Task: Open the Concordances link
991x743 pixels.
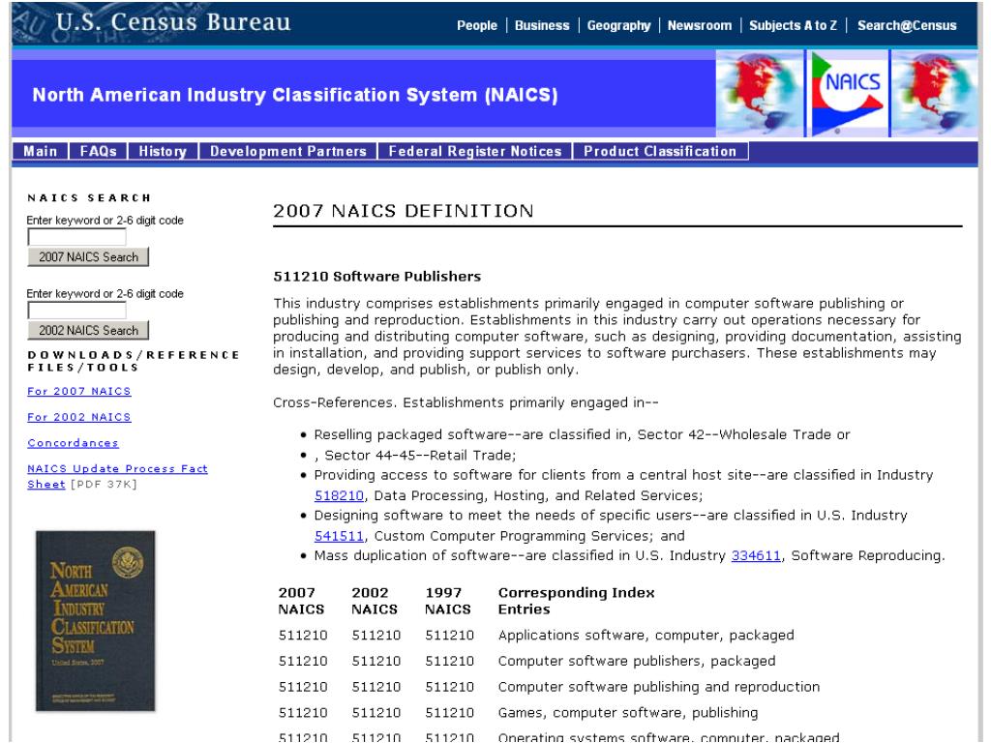Action: (x=73, y=443)
